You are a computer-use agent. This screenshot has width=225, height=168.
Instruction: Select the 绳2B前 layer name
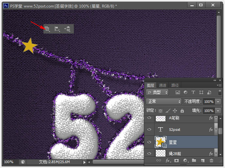pos(175,154)
